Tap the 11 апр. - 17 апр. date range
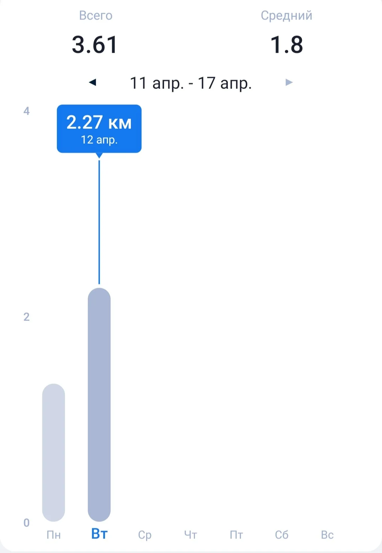 tap(191, 83)
